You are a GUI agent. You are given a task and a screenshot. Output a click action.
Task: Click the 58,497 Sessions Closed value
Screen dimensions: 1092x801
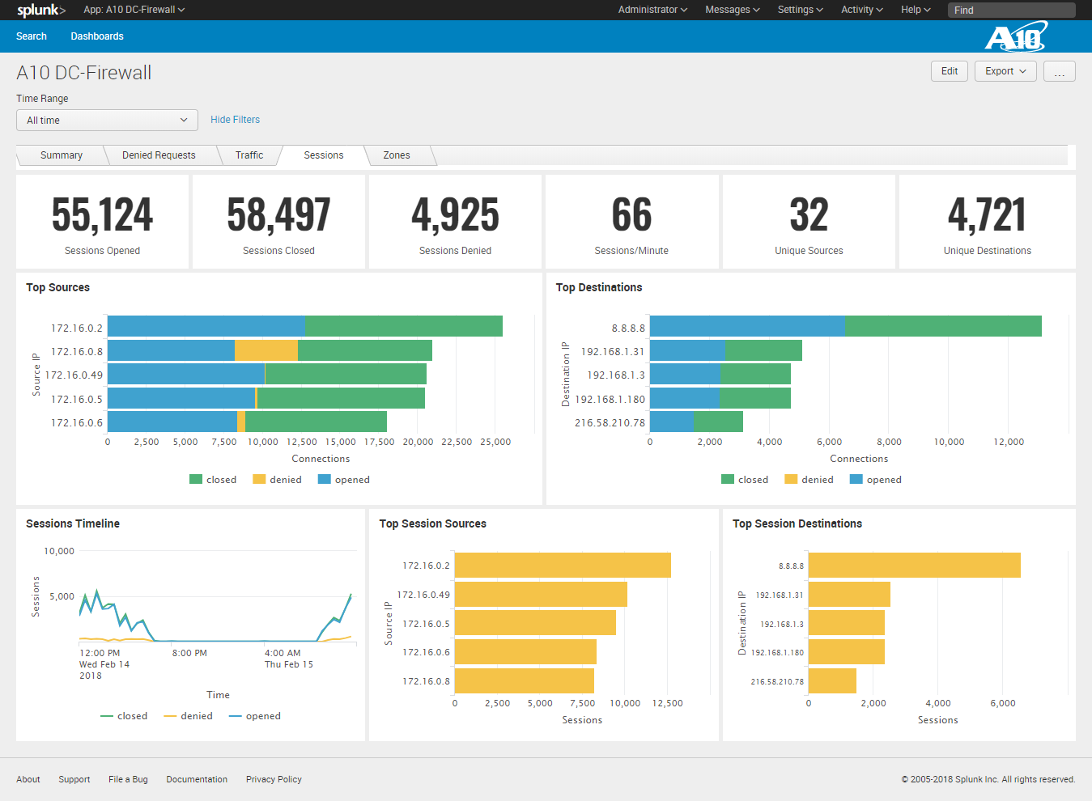pos(278,215)
